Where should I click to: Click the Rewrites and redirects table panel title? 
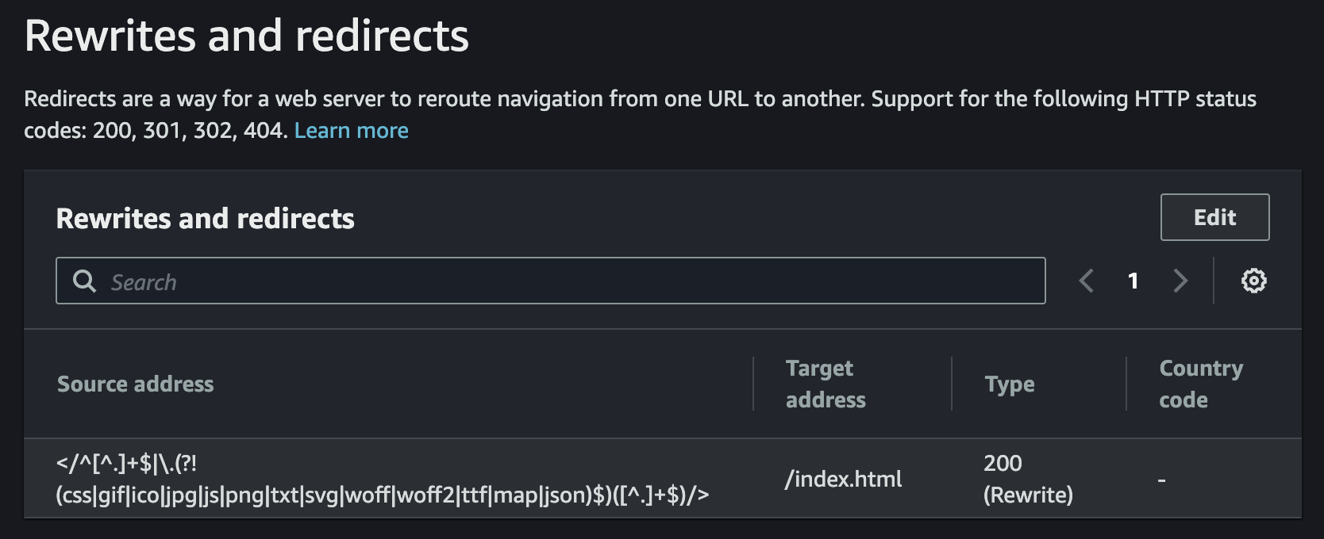pyautogui.click(x=205, y=219)
